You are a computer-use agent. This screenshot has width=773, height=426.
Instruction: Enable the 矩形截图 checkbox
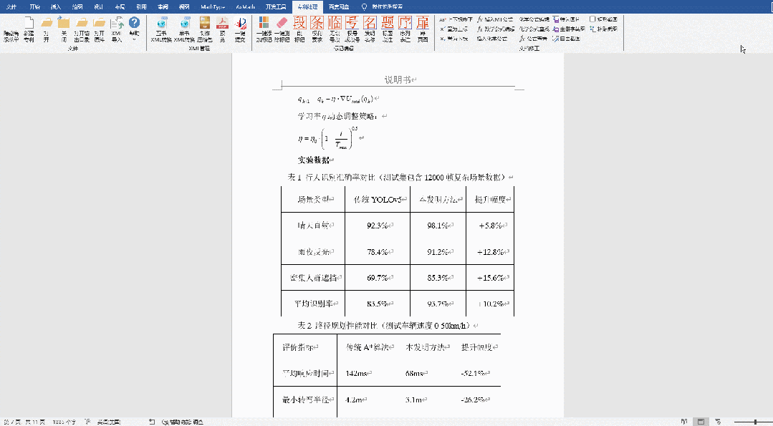593,19
